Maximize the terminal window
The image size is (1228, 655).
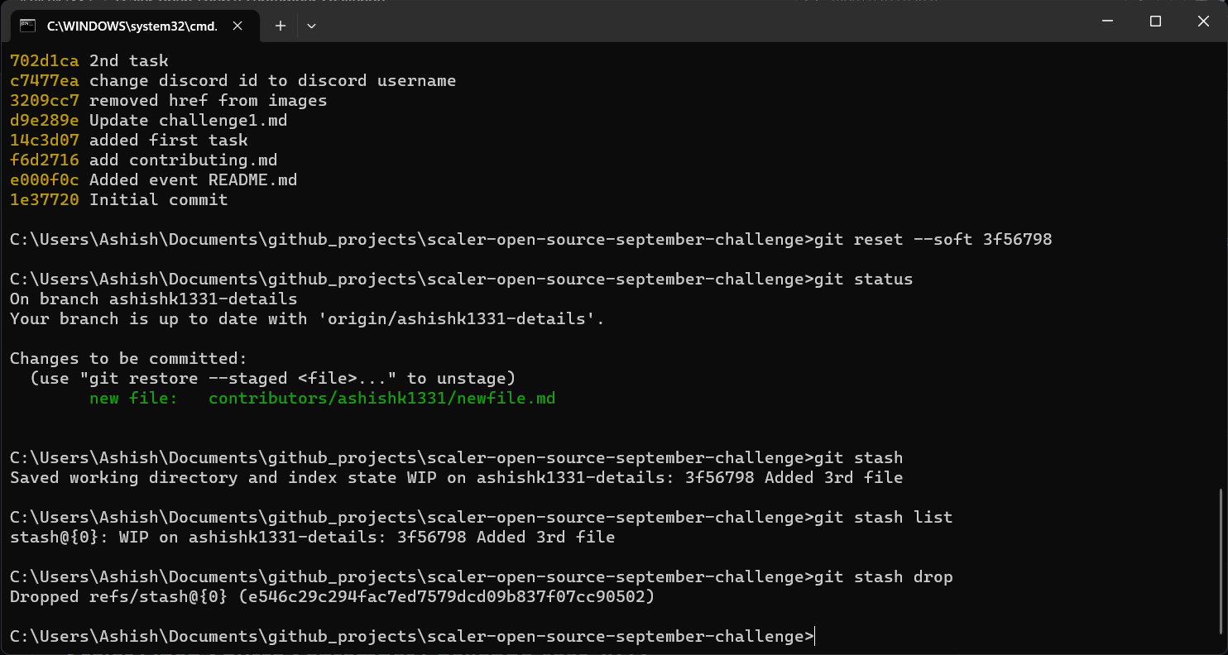pos(1155,21)
